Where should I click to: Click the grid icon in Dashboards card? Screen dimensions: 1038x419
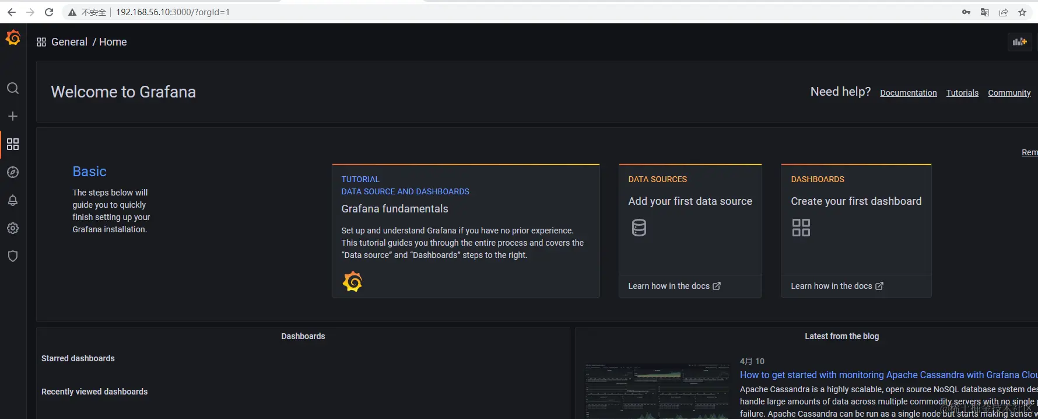[x=801, y=228]
